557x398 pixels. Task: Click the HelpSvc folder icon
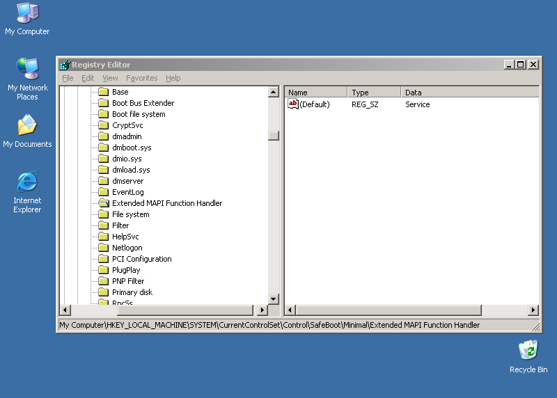click(x=103, y=237)
